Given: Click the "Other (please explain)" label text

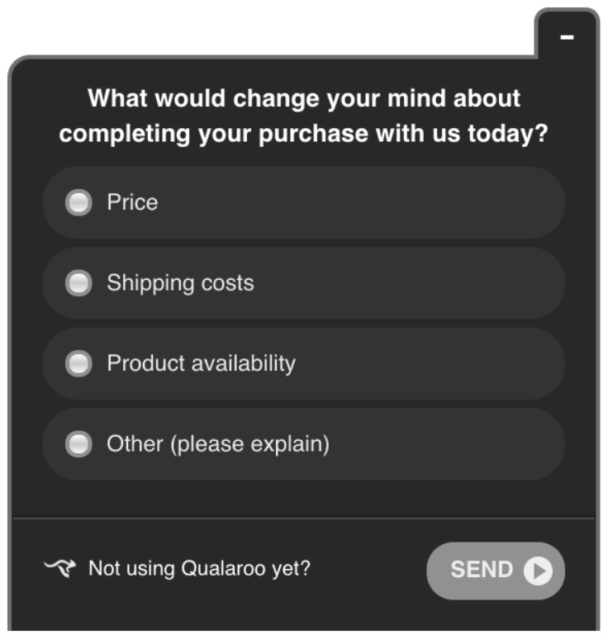Looking at the screenshot, I should coord(218,444).
